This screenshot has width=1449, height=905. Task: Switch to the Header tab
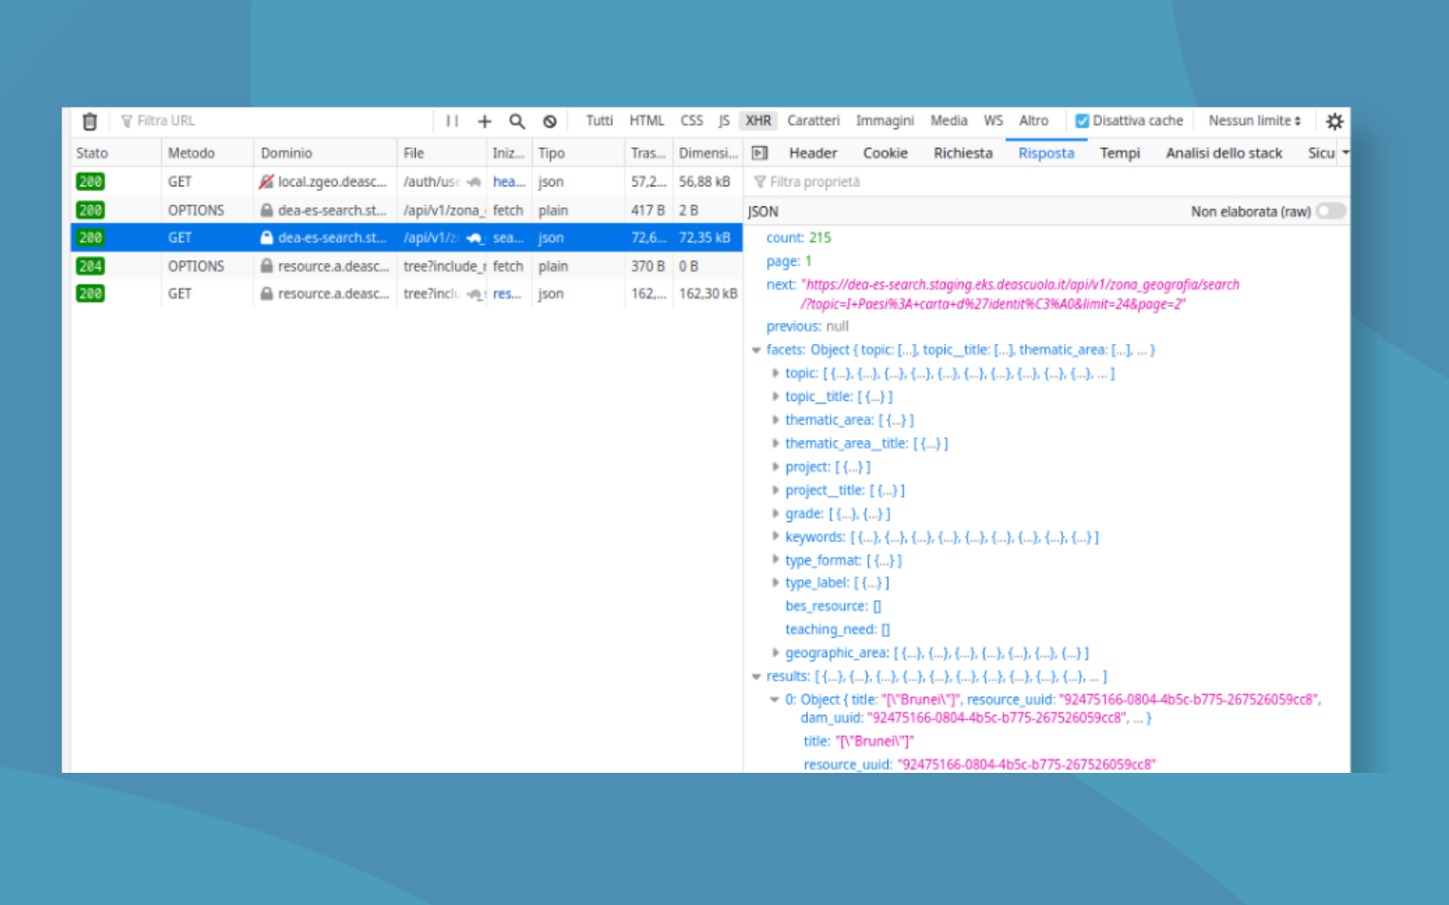[812, 153]
